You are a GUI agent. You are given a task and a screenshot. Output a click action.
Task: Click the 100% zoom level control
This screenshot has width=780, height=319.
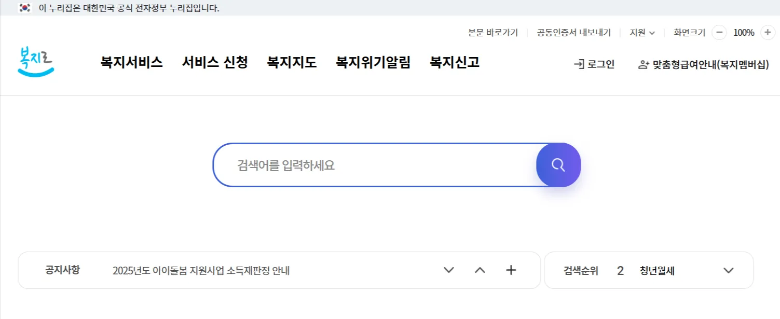(744, 32)
